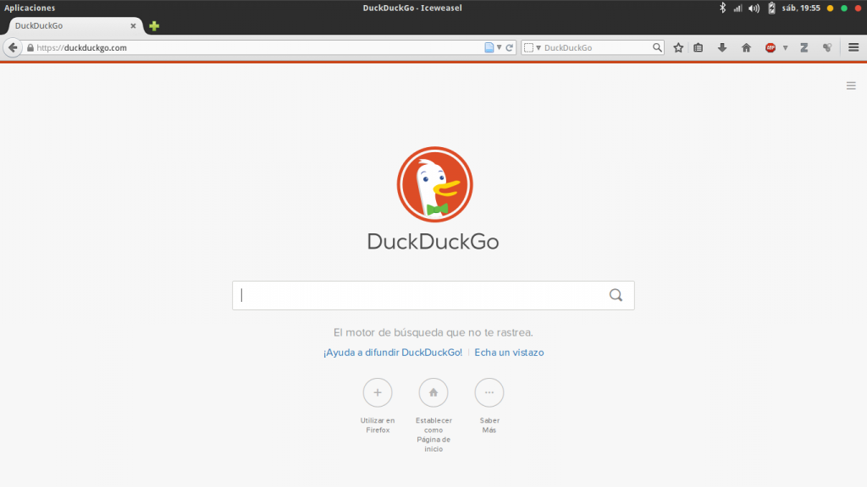
Task: Open the Adblock Plus dropdown arrow
Action: tap(785, 48)
